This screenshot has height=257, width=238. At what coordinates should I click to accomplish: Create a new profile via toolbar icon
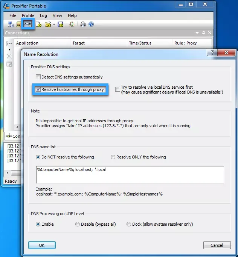39,25
